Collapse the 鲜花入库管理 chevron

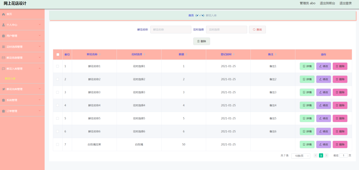point(40,68)
